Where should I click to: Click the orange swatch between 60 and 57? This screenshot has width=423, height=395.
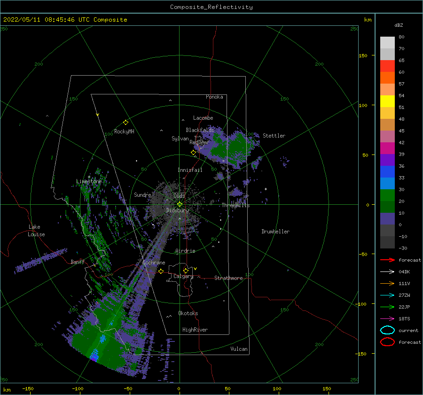point(387,78)
